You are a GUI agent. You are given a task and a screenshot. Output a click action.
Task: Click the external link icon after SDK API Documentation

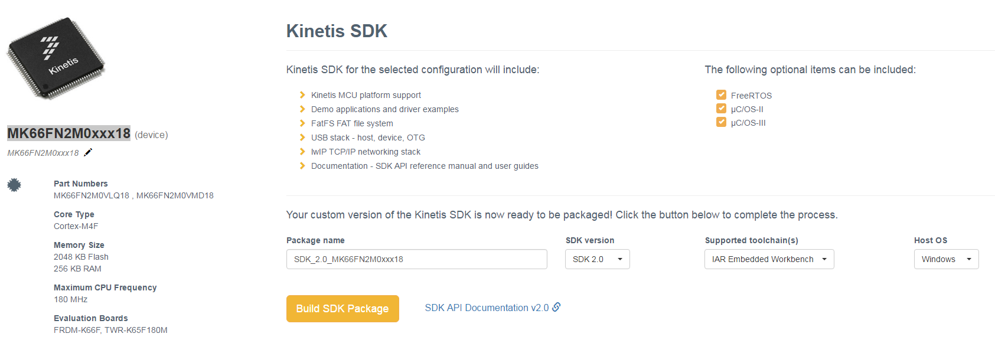coord(556,307)
